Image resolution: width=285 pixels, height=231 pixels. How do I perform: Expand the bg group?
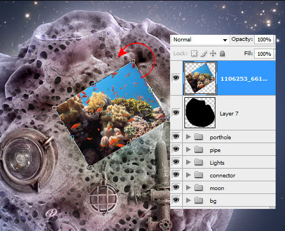pyautogui.click(x=188, y=200)
